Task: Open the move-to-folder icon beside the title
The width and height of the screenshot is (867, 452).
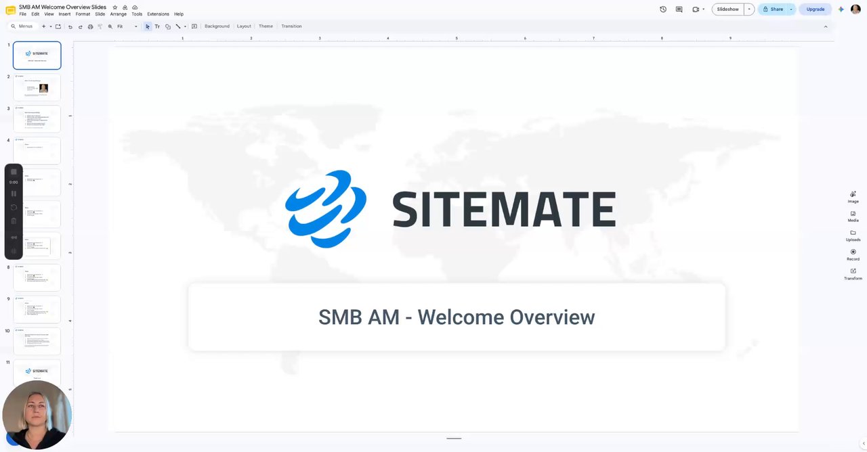Action: (x=125, y=7)
